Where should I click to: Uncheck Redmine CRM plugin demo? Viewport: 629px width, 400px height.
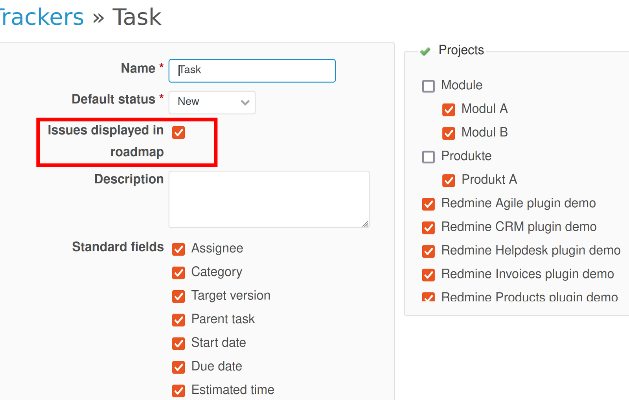(x=428, y=228)
